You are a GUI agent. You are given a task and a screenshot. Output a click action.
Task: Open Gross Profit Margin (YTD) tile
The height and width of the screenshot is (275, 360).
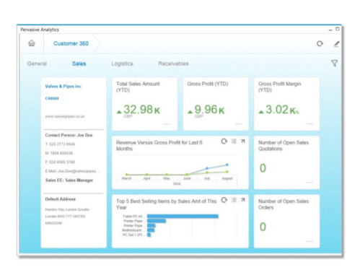pos(287,104)
